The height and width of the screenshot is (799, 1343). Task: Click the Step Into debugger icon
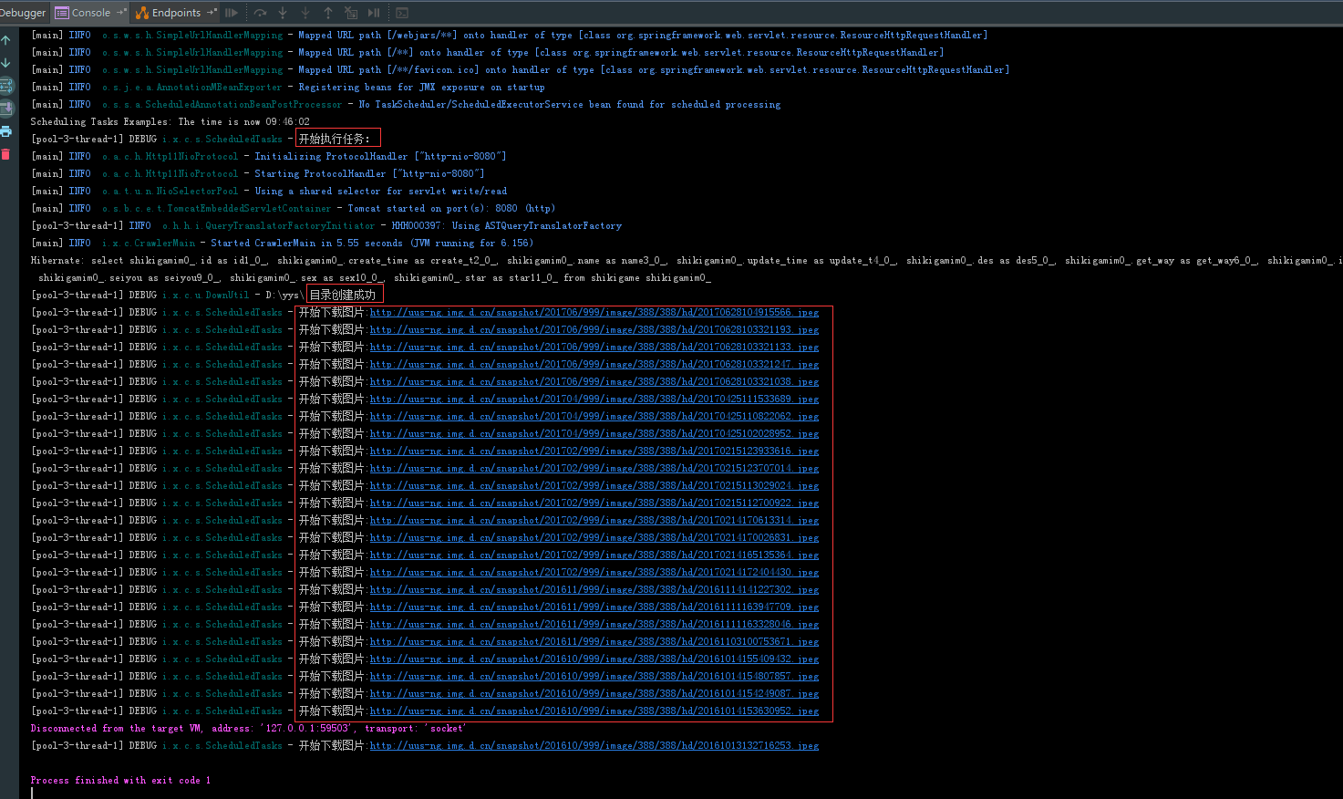pyautogui.click(x=283, y=13)
